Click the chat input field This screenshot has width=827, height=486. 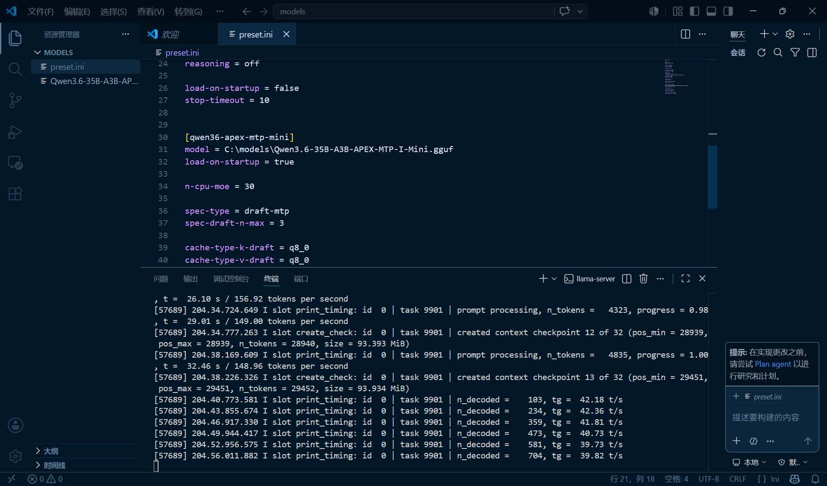[x=772, y=417]
